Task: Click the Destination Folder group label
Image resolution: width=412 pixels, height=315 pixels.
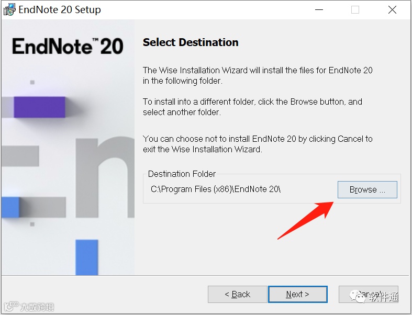Action: pyautogui.click(x=182, y=174)
